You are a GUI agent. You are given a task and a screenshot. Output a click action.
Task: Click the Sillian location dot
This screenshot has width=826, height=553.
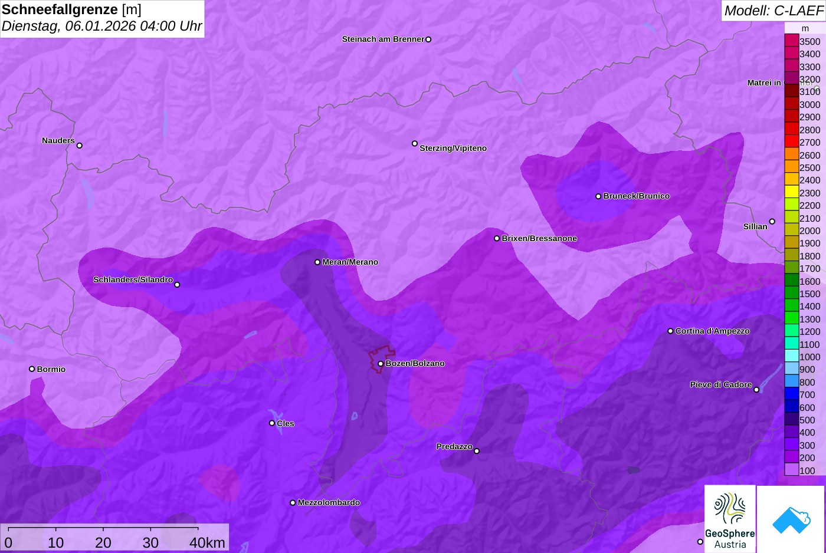(772, 222)
